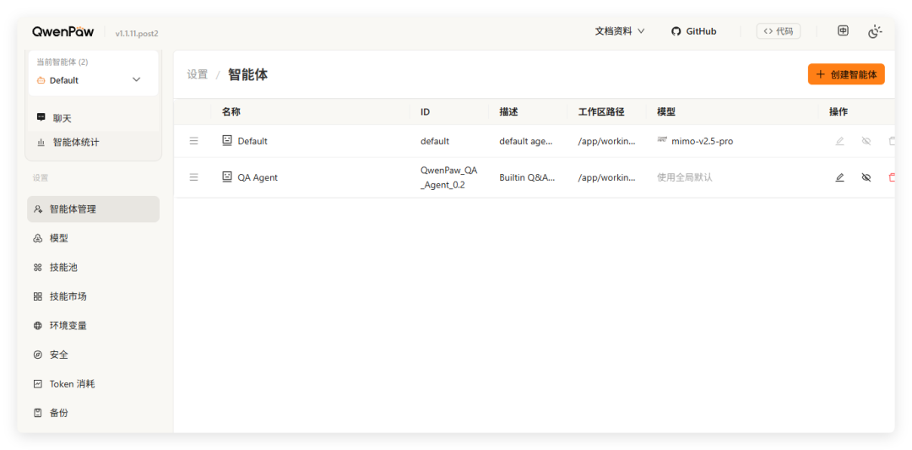Click the robot icon beside Default name

coord(227,141)
